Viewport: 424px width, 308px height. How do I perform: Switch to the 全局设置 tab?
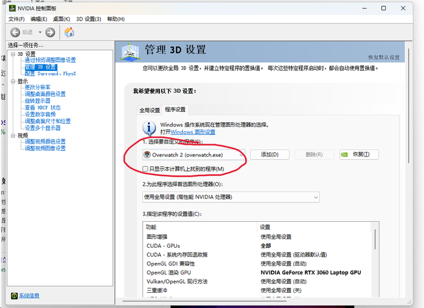pyautogui.click(x=149, y=110)
